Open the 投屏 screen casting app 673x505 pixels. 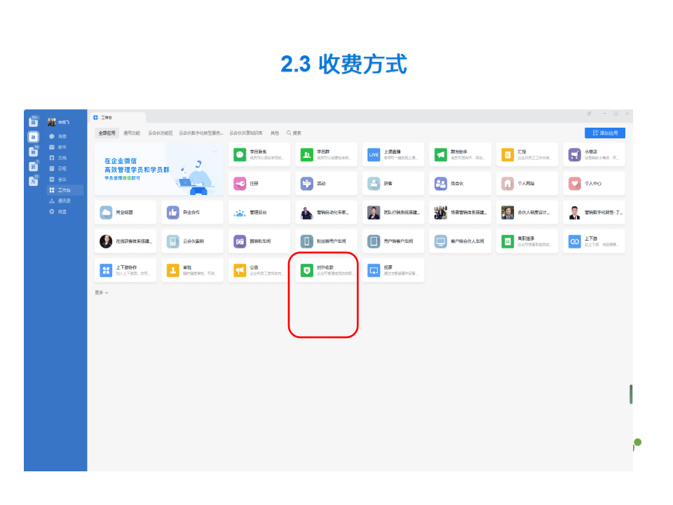(x=393, y=270)
